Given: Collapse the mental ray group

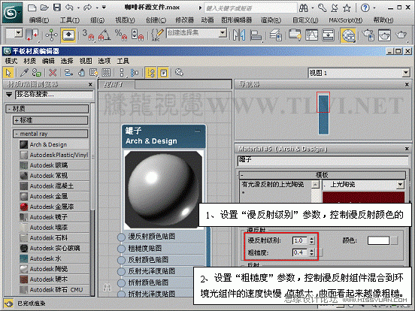Looking at the screenshot, I should pos(50,134).
